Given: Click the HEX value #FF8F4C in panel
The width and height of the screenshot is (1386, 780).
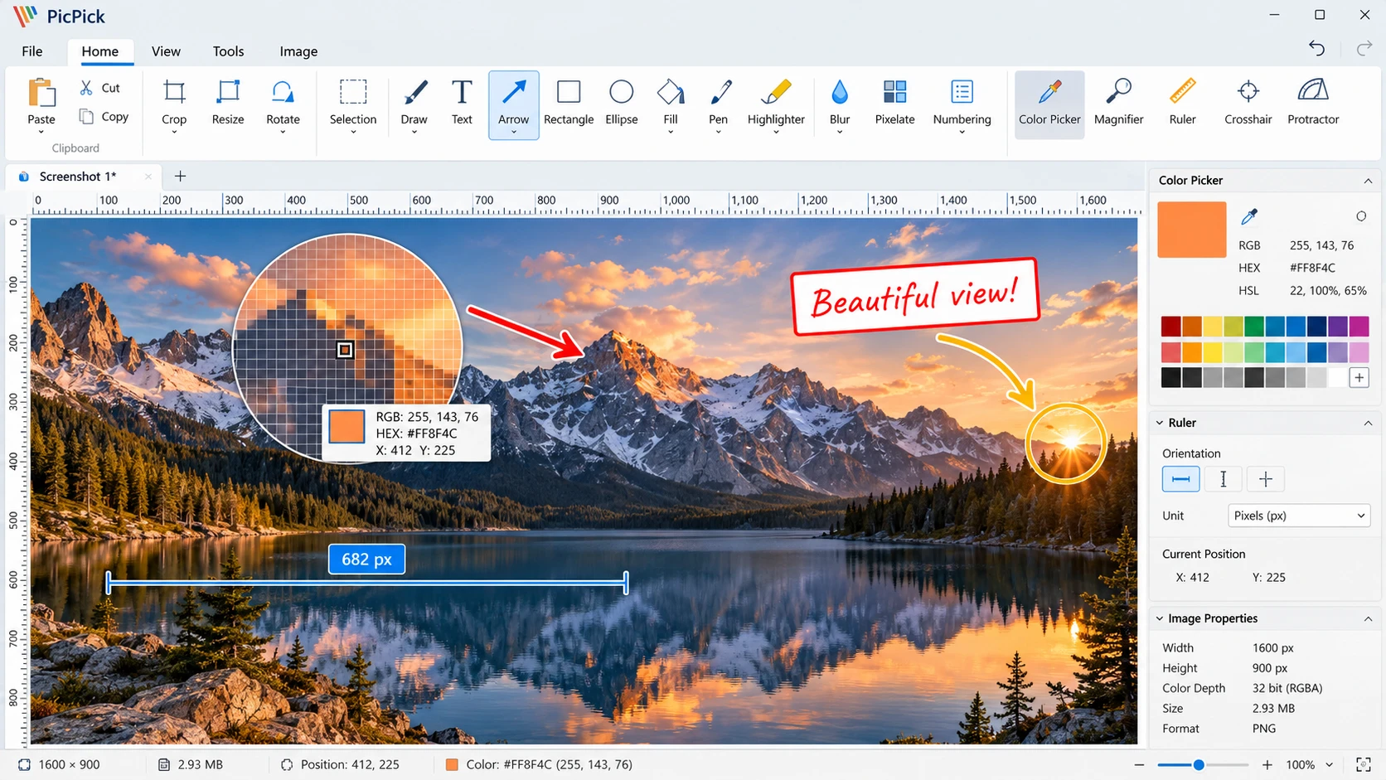Looking at the screenshot, I should (1312, 268).
